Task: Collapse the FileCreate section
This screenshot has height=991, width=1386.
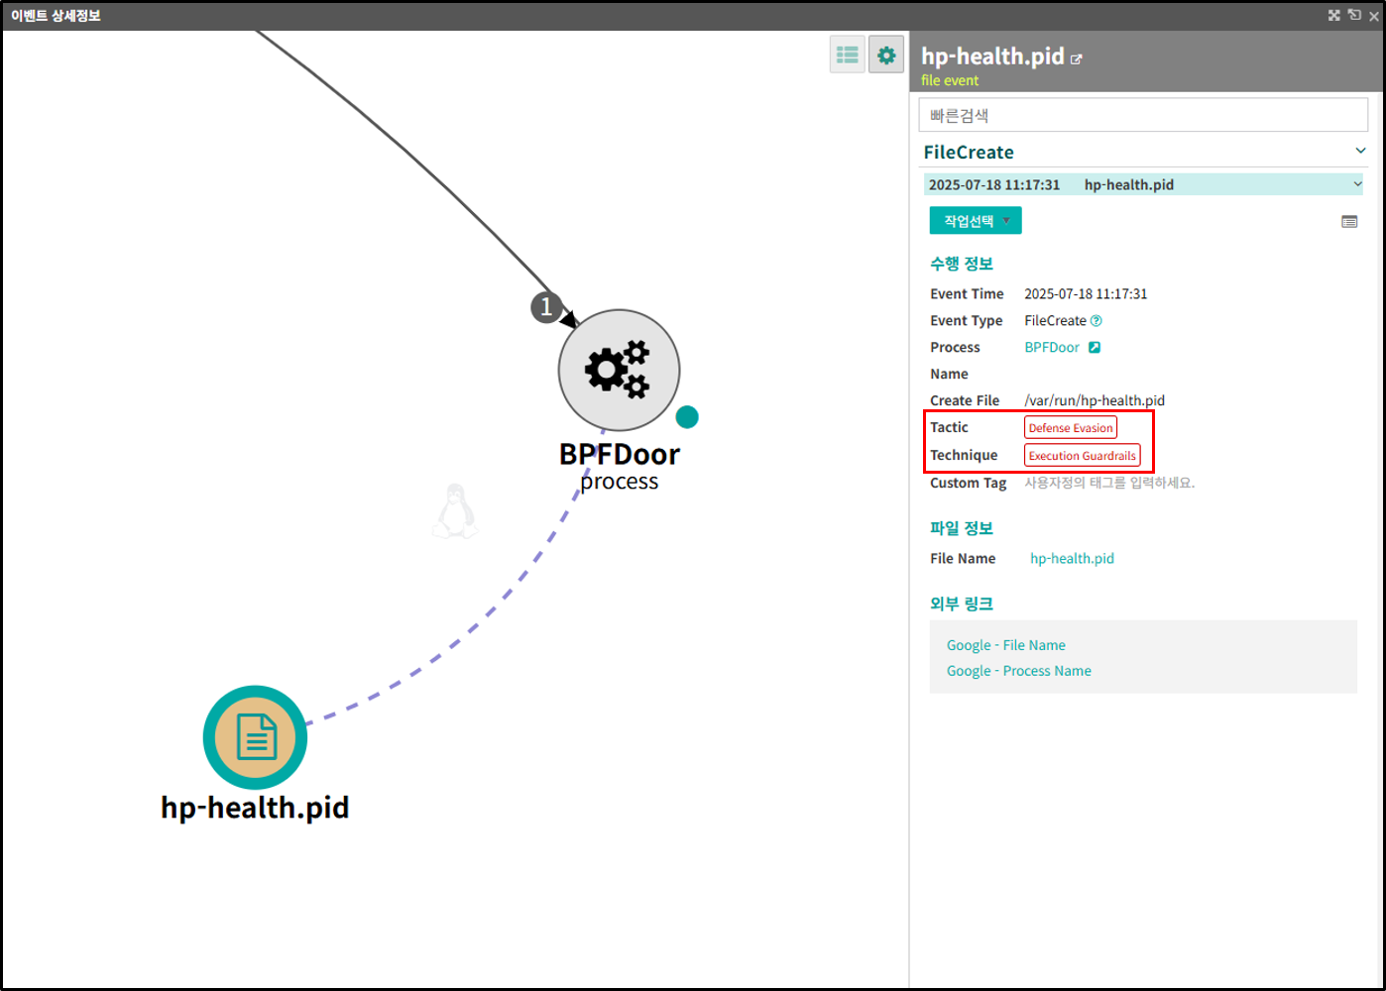Action: click(x=1360, y=152)
